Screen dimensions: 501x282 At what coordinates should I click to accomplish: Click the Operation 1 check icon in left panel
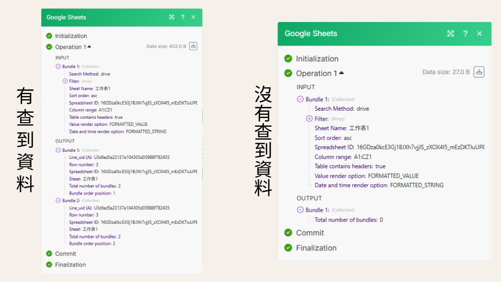[49, 47]
